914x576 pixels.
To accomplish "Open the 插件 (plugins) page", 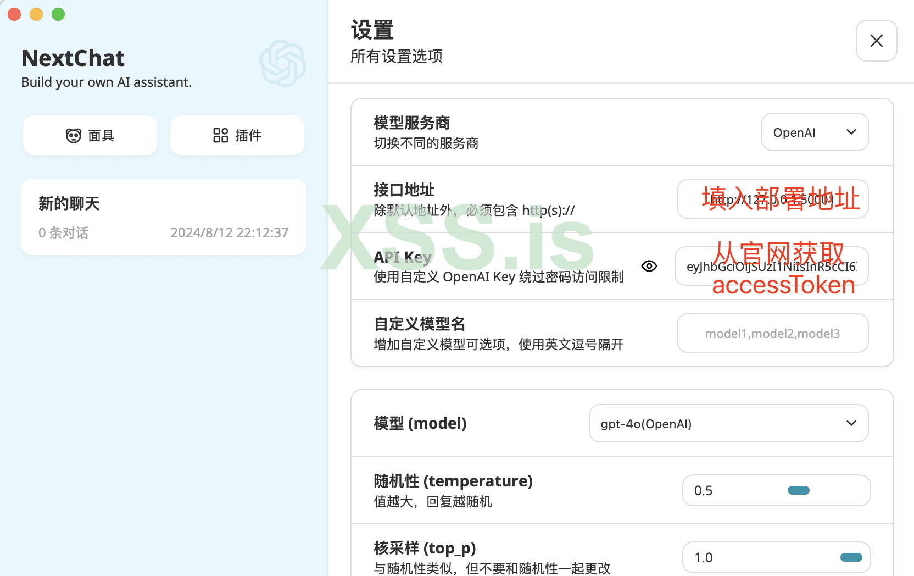I will pyautogui.click(x=237, y=135).
